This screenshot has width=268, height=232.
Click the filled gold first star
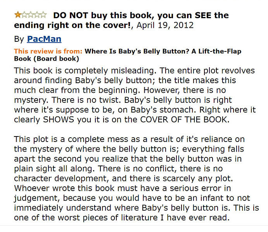point(17,15)
